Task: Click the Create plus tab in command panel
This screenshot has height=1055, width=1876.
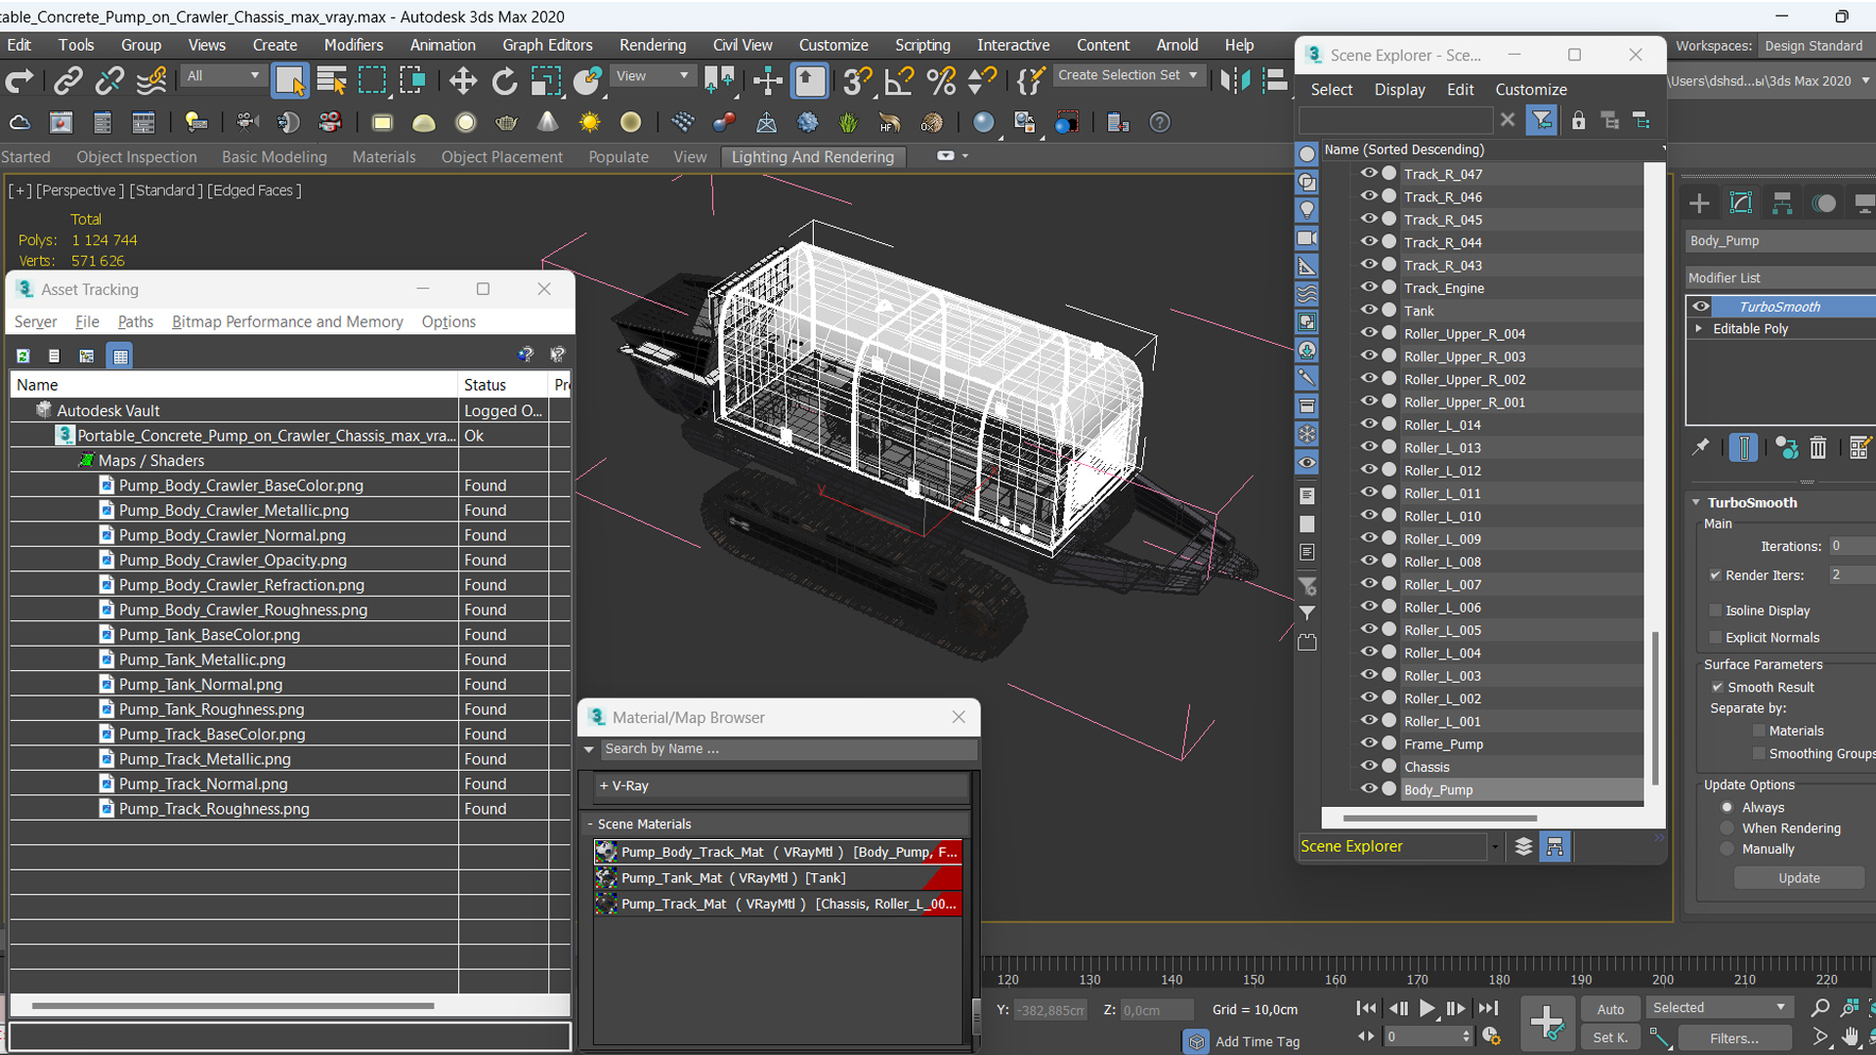Action: click(1699, 203)
